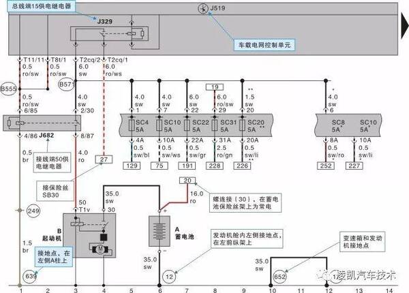Screen dimensions: 409x293
Task: Click the B571 connection circle
Action: 66,84
